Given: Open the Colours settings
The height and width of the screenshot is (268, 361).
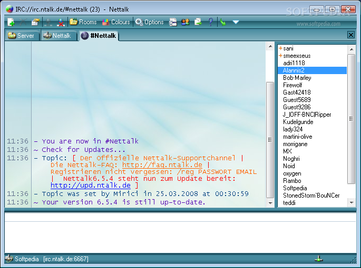Looking at the screenshot, I should tap(116, 22).
